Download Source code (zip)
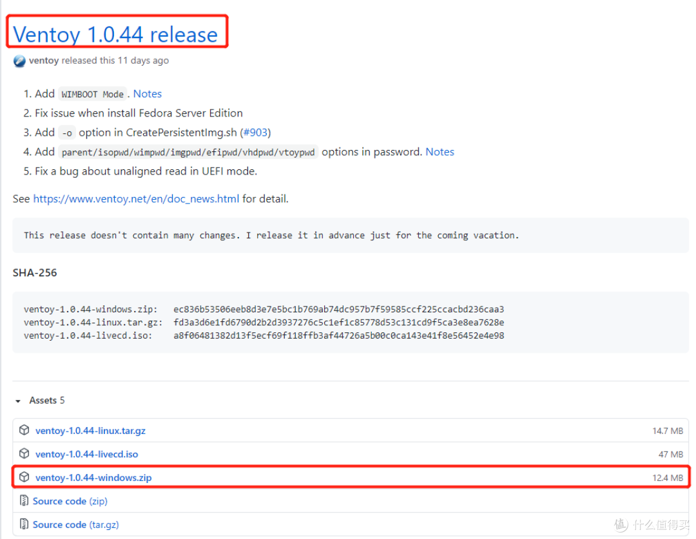Image resolution: width=696 pixels, height=539 pixels. click(x=70, y=501)
